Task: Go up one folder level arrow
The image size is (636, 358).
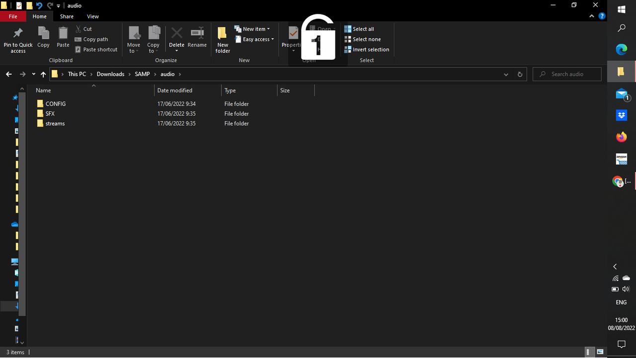Action: pyautogui.click(x=43, y=74)
